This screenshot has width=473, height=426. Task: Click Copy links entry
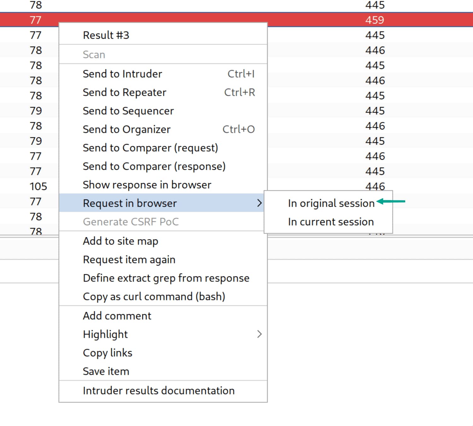coord(108,353)
